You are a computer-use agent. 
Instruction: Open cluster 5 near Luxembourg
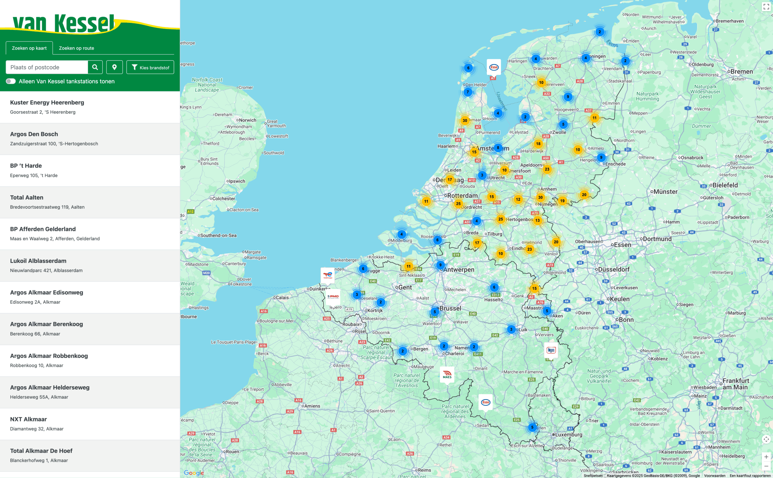pos(532,427)
